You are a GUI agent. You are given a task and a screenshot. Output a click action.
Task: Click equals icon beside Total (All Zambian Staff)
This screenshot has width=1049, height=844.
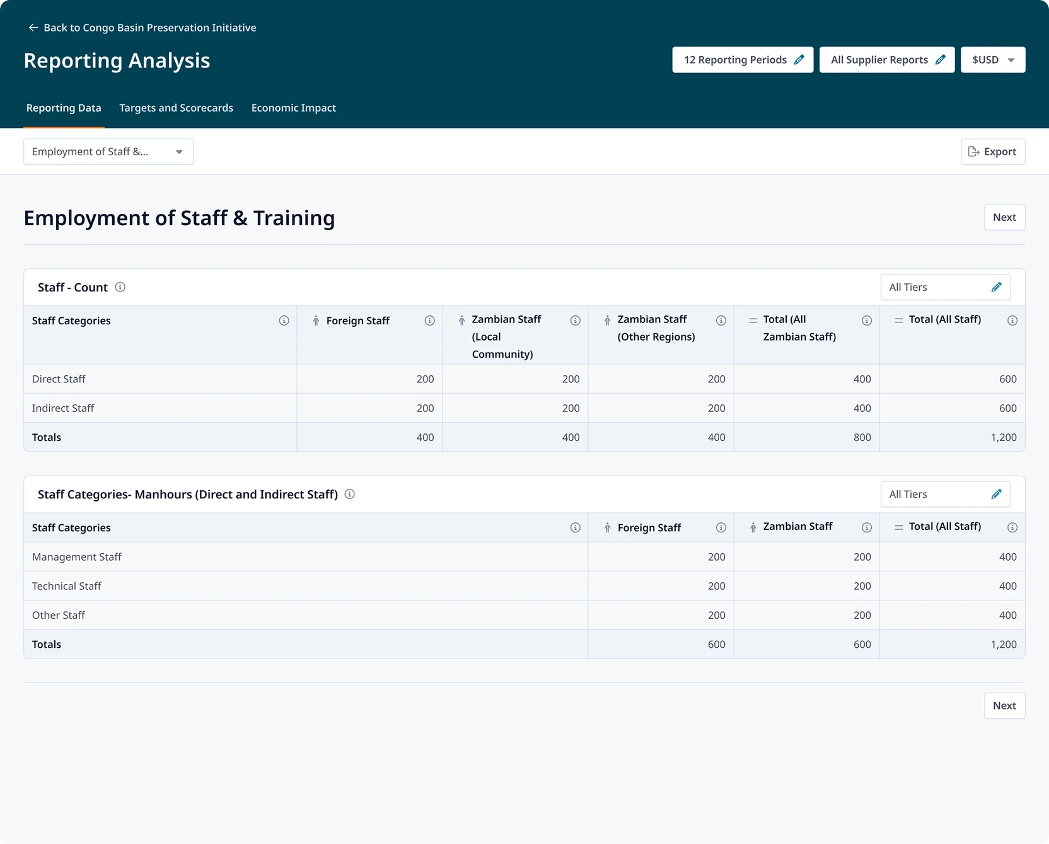753,320
